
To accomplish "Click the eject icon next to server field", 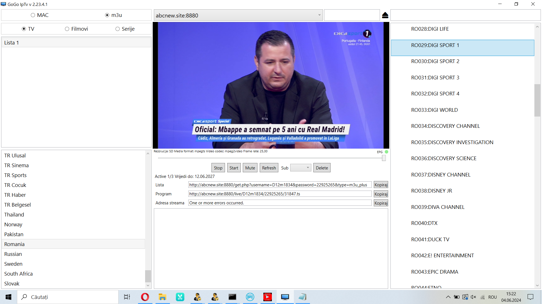I will pyautogui.click(x=385, y=15).
